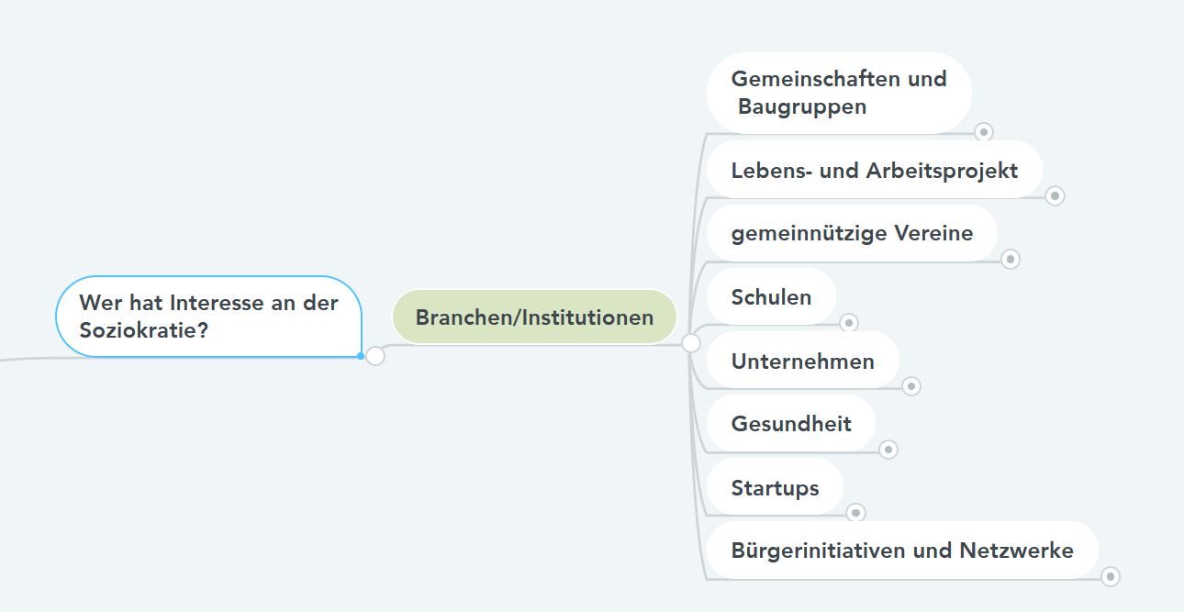Select the Gesundheit node

[x=791, y=423]
